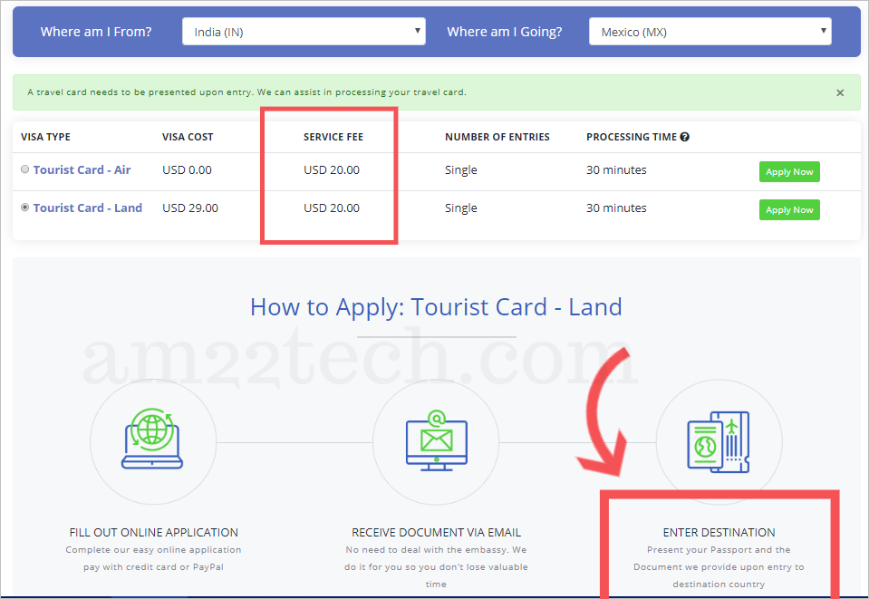The height and width of the screenshot is (599, 869).
Task: Click the passport and boarding pass icon
Action: pos(719,440)
